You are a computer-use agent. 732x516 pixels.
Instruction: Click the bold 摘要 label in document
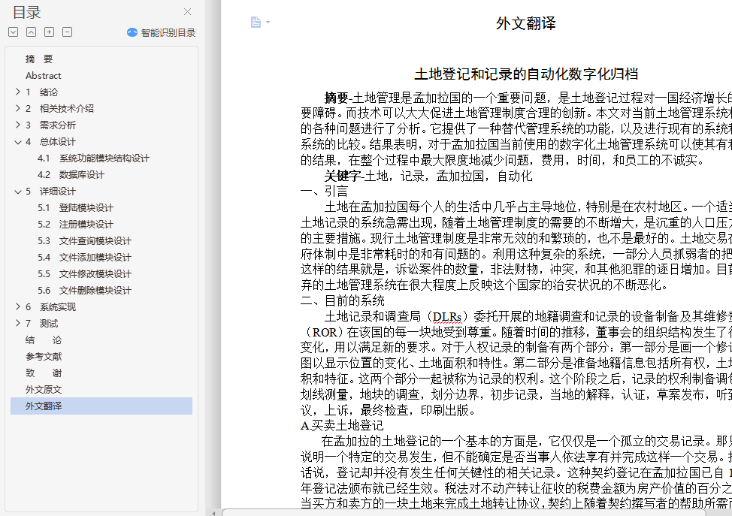tap(336, 98)
